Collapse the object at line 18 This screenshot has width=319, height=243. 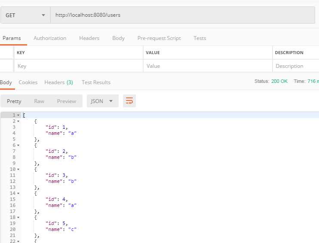tap(18, 218)
